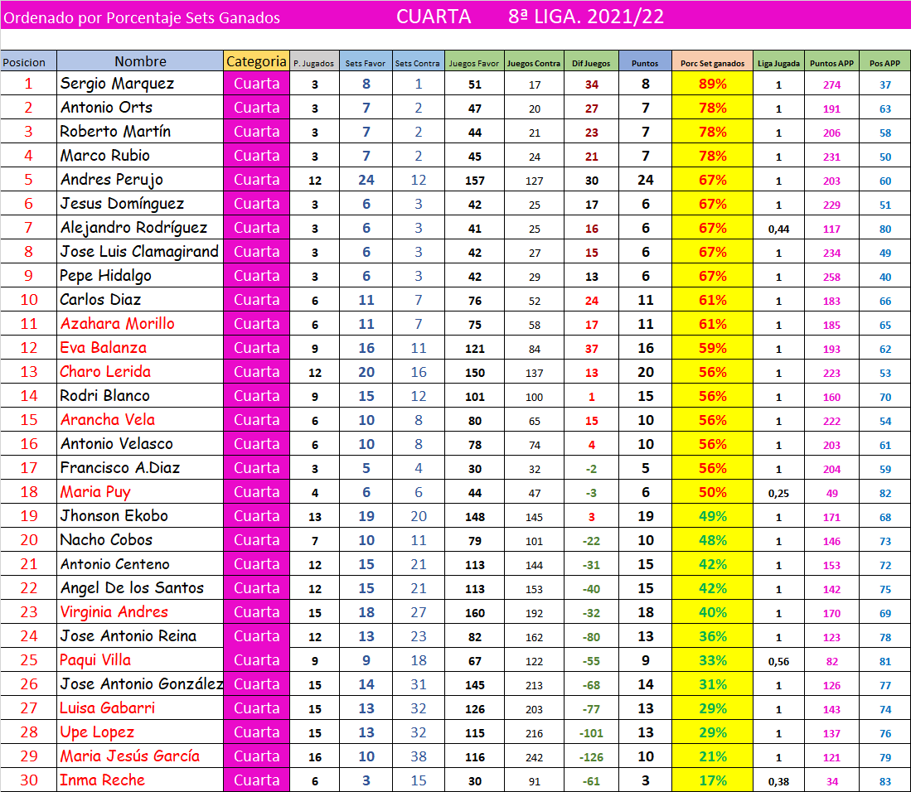This screenshot has height=792, width=911.
Task: Click the Puntos column header
Action: point(645,63)
